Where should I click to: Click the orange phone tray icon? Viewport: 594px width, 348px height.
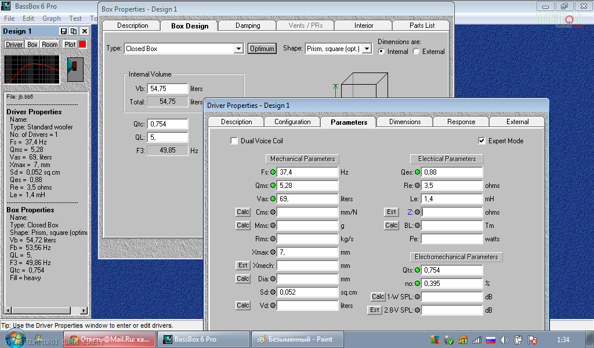click(x=463, y=340)
